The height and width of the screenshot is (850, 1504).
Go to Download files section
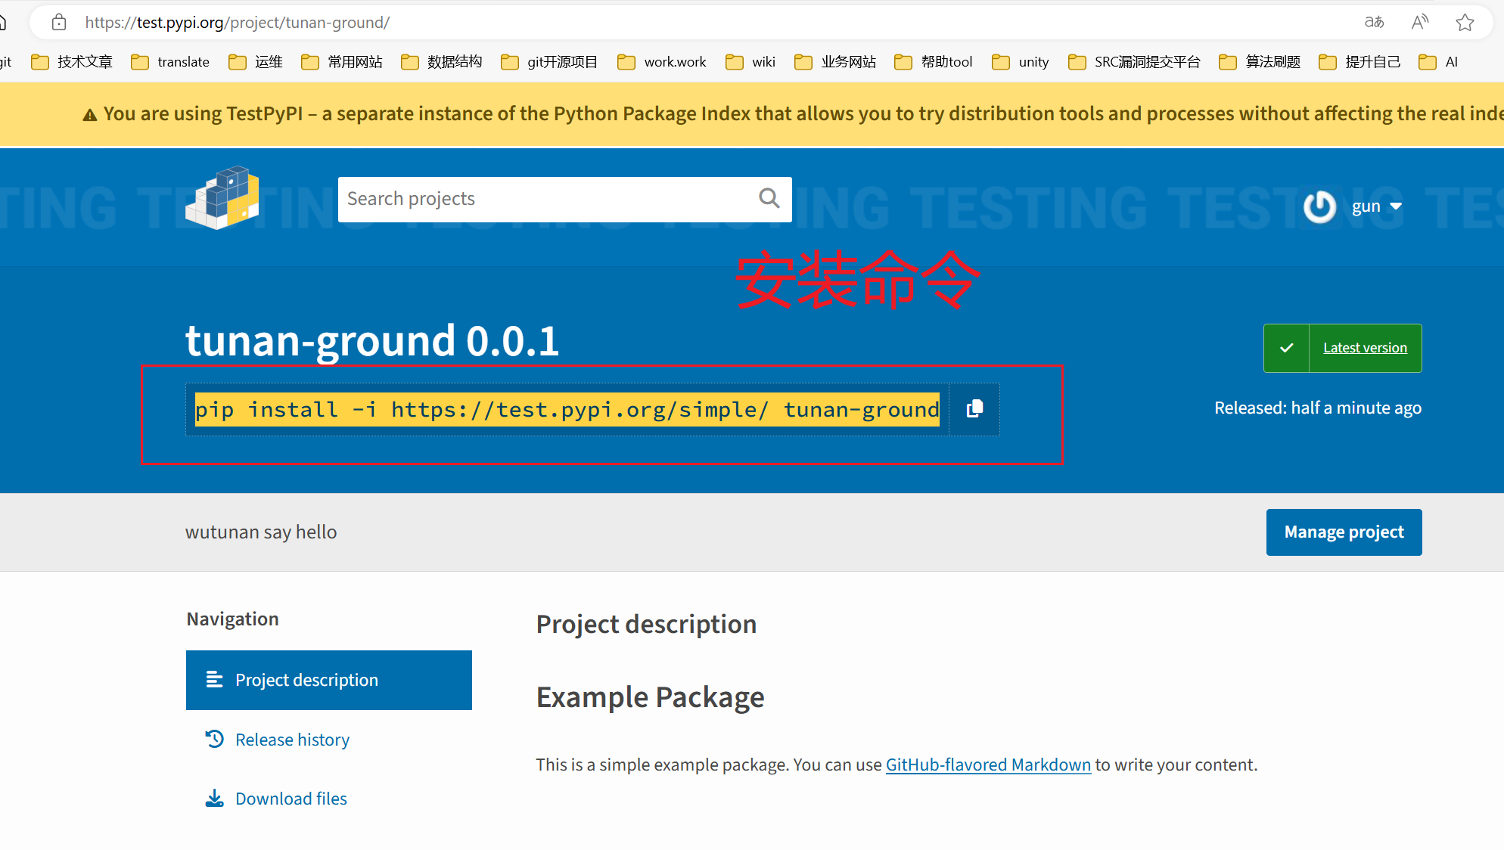291,799
